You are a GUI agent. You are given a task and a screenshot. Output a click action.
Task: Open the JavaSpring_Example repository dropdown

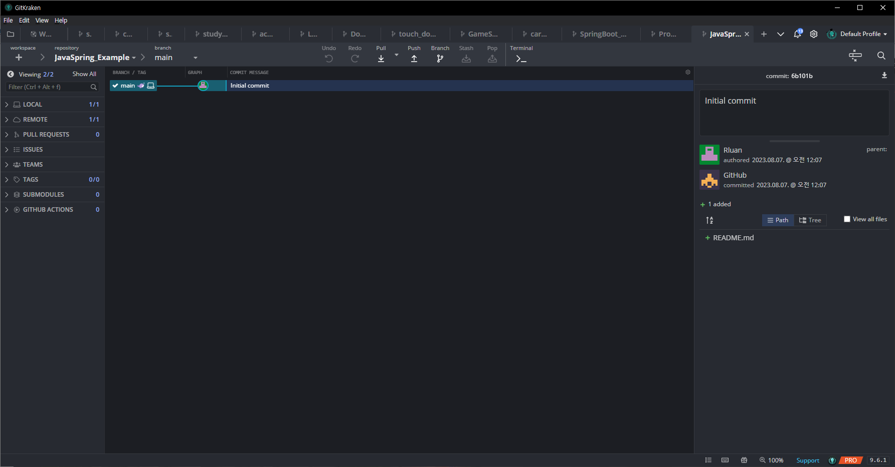coord(95,58)
